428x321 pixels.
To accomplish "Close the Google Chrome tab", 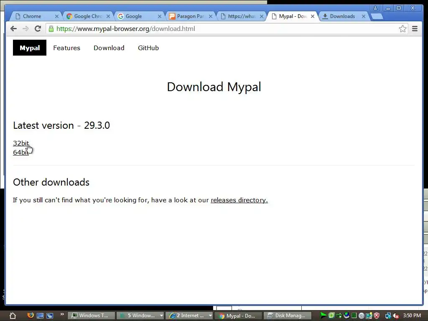I will (108, 16).
